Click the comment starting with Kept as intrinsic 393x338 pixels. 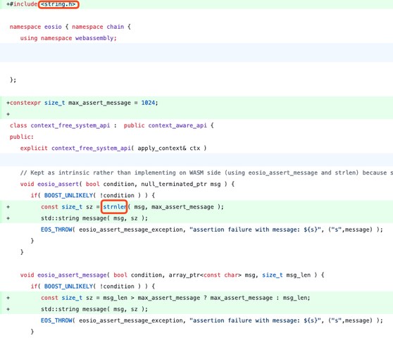(206, 173)
